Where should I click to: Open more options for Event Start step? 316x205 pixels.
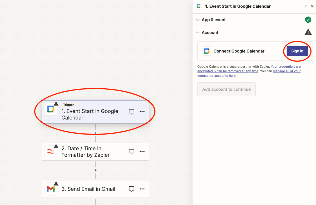(x=142, y=112)
